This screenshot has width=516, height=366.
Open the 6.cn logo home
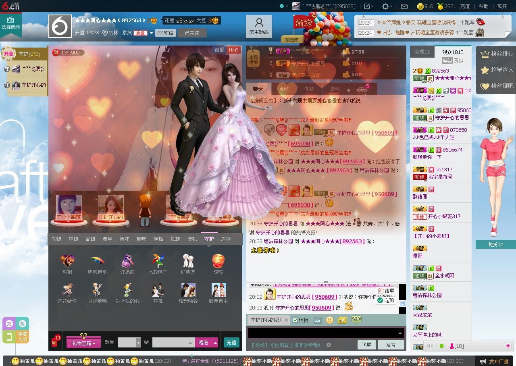(x=10, y=6)
